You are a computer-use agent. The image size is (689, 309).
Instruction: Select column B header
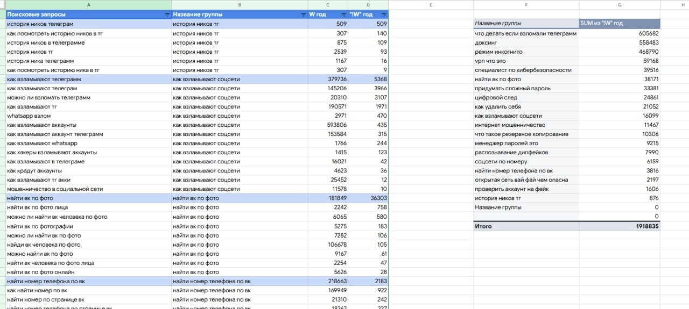240,5
